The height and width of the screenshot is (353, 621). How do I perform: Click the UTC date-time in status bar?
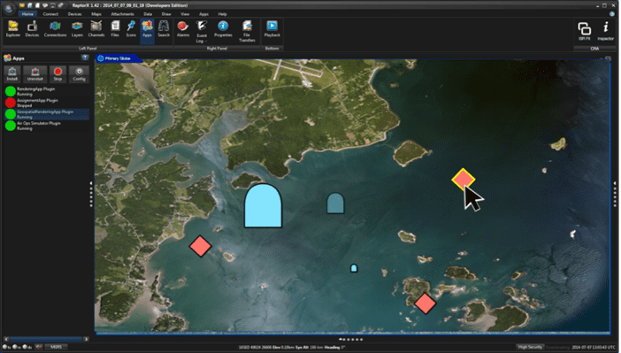(x=594, y=348)
